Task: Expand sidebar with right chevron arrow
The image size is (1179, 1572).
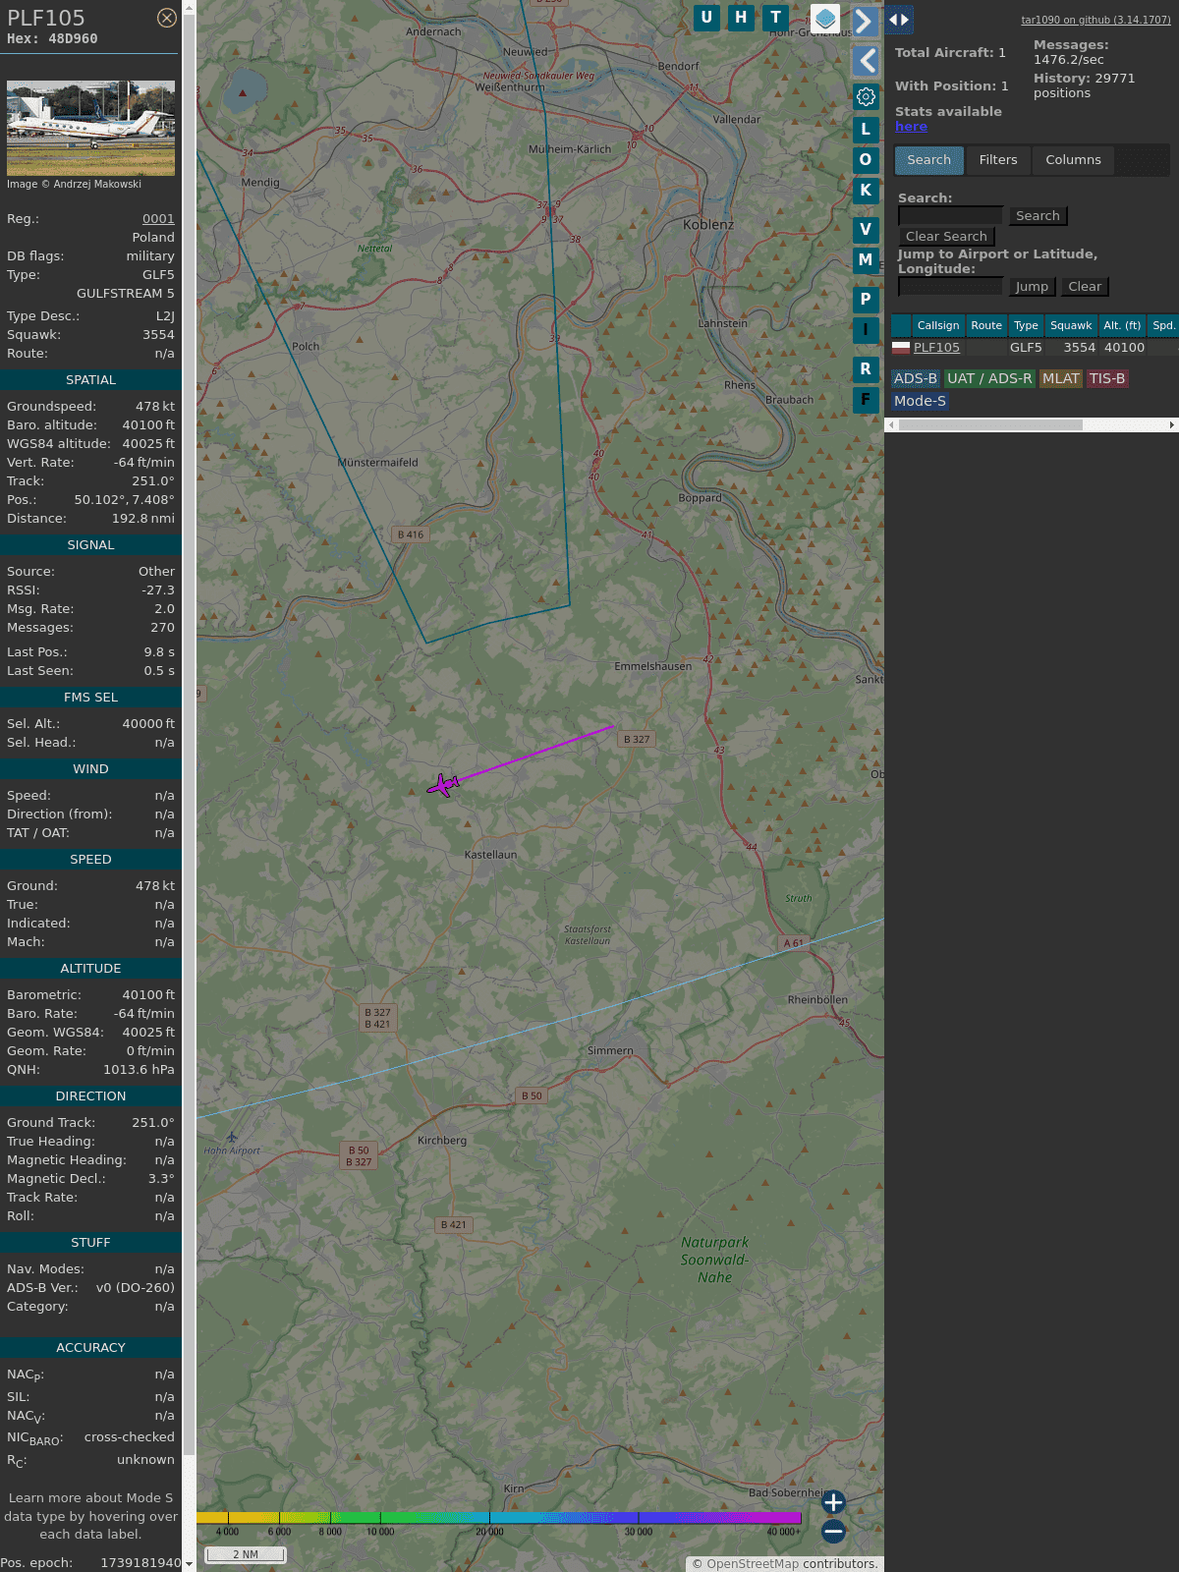Action: (x=865, y=22)
